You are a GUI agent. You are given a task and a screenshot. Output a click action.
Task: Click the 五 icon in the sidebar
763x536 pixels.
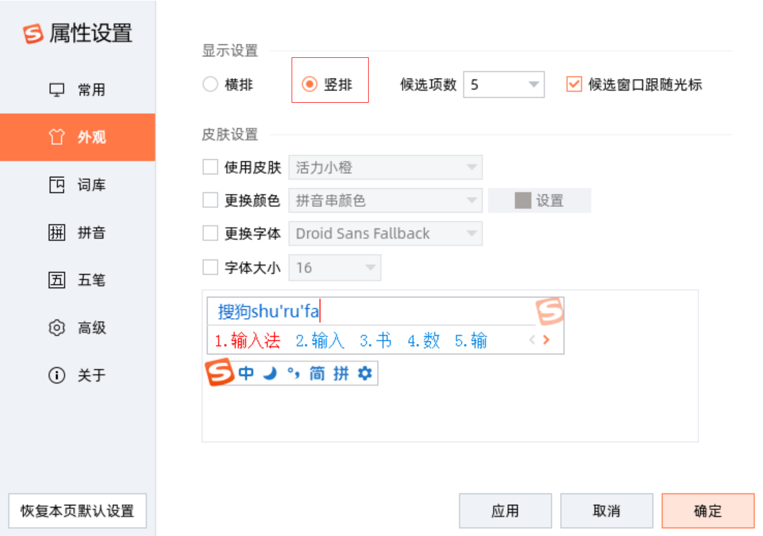pos(57,280)
